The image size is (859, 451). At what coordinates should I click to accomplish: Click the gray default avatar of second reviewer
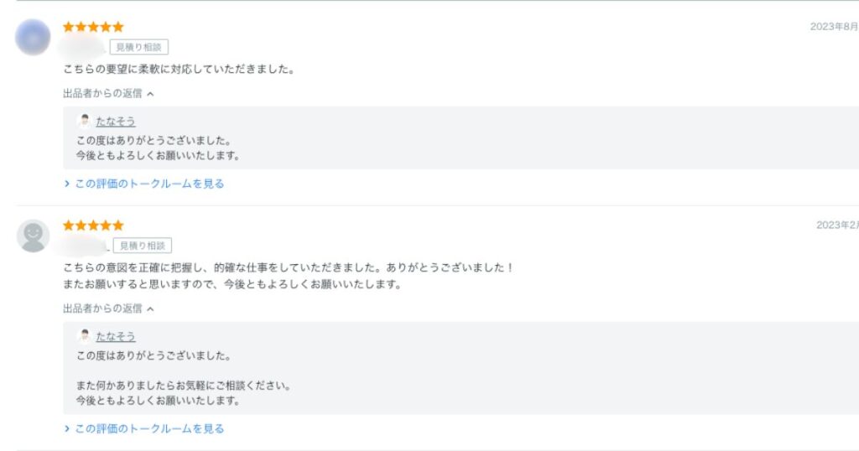(x=33, y=236)
